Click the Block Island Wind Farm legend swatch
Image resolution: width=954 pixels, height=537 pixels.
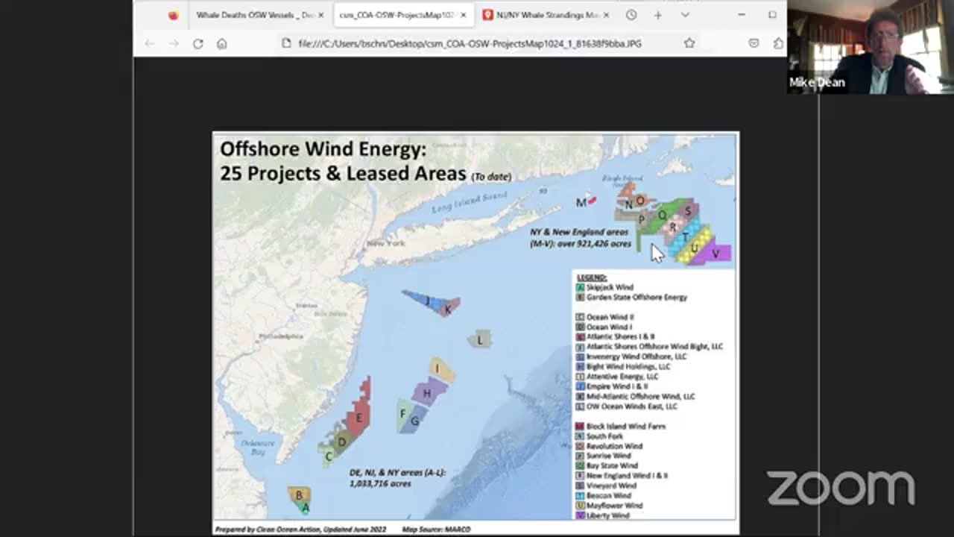pyautogui.click(x=580, y=426)
